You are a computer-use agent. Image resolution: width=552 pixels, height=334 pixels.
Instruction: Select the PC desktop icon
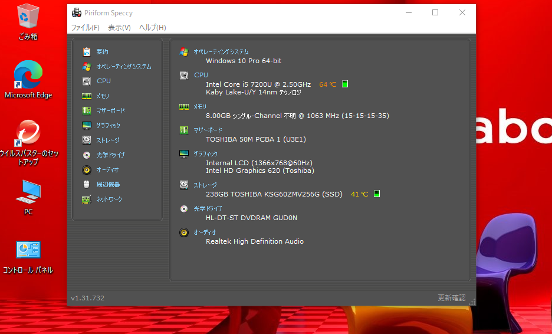[x=28, y=197]
